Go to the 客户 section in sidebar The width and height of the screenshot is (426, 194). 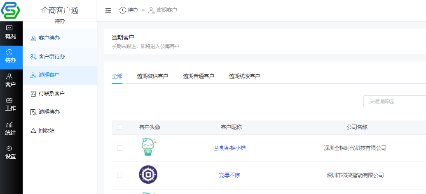[x=11, y=81]
